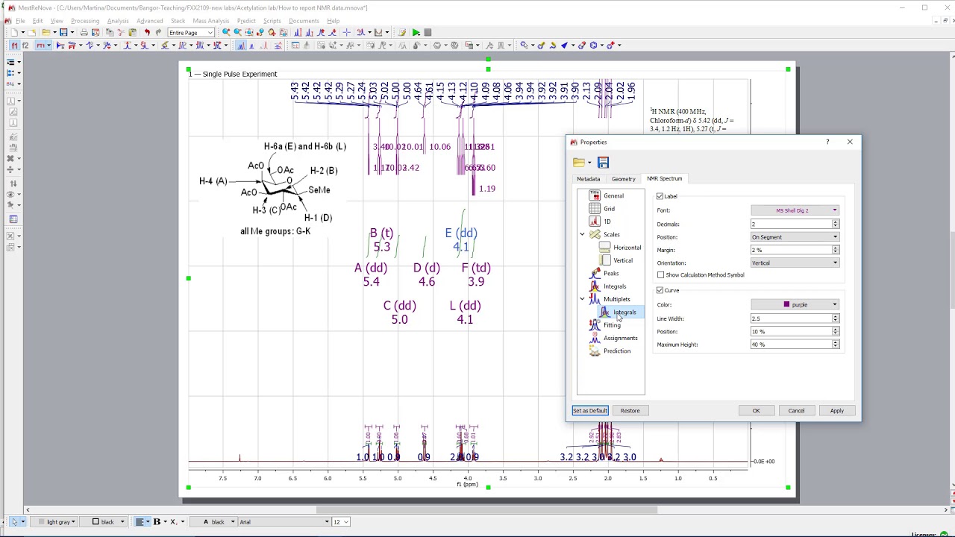This screenshot has width=955, height=537.
Task: Click the Maximum Height value field
Action: click(x=791, y=345)
